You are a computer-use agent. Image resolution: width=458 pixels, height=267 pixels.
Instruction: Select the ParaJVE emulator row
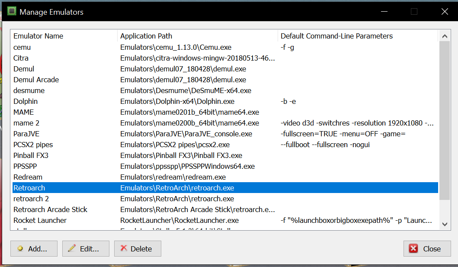225,134
